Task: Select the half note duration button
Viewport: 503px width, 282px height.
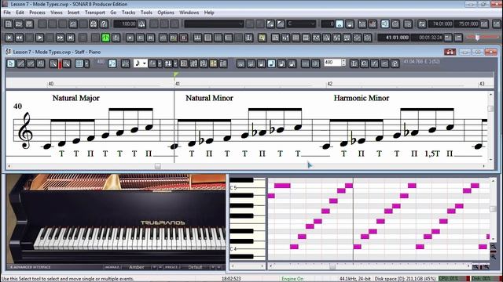Action: click(251, 63)
